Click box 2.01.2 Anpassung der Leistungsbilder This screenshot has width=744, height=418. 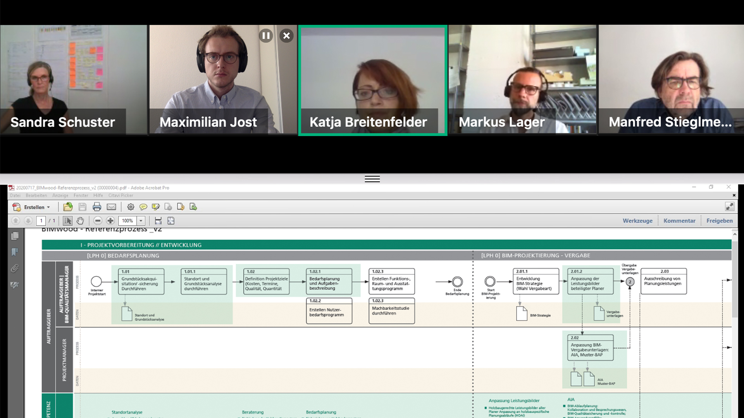591,281
